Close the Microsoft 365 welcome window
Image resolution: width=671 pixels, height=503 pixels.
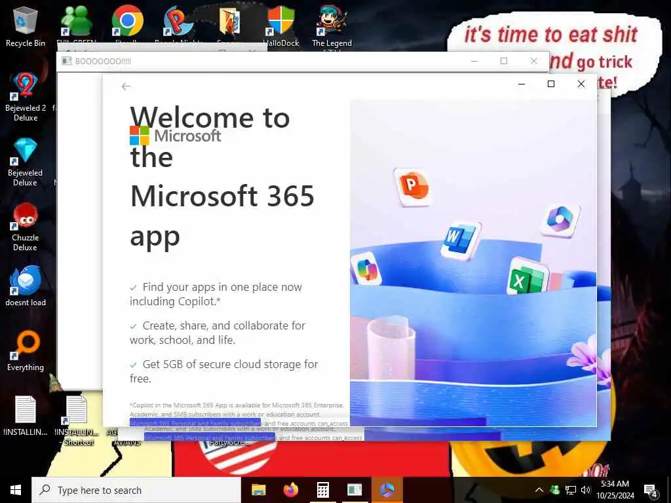pyautogui.click(x=581, y=84)
